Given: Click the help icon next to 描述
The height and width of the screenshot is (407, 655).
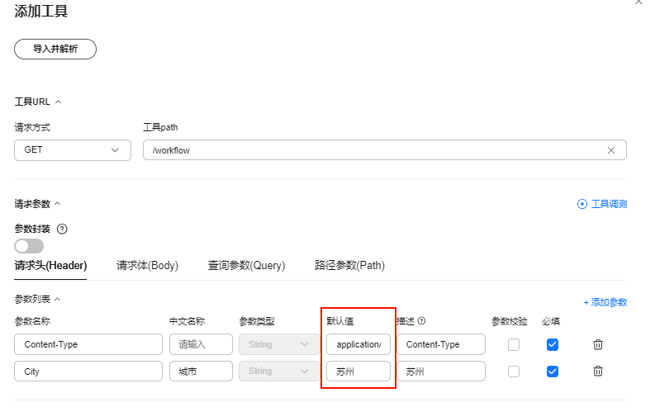Looking at the screenshot, I should point(421,321).
